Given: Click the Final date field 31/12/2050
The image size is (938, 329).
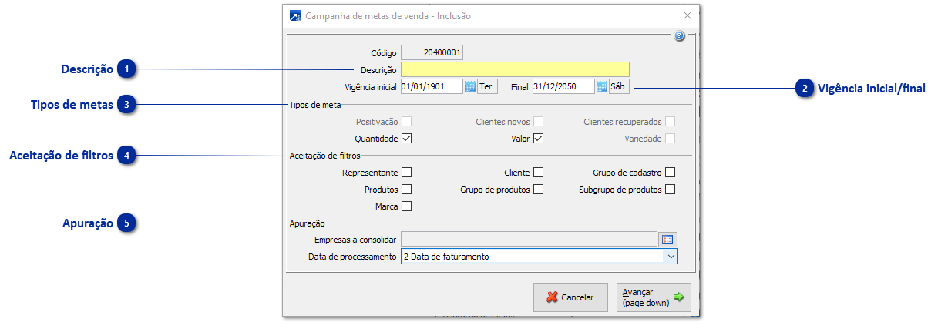Looking at the screenshot, I should click(x=563, y=87).
